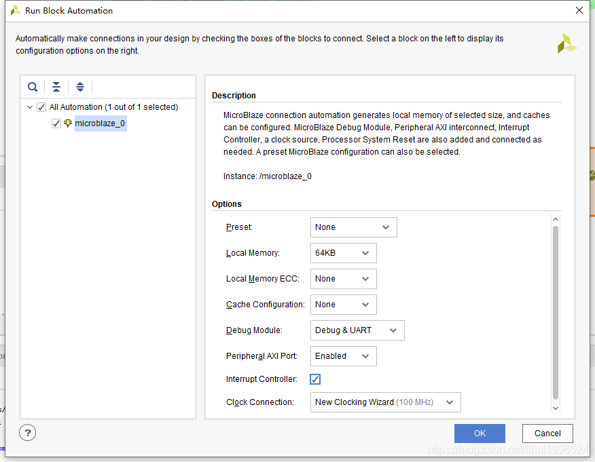This screenshot has width=595, height=462.
Task: Select the microblaze_0 tree item
Action: tap(100, 123)
